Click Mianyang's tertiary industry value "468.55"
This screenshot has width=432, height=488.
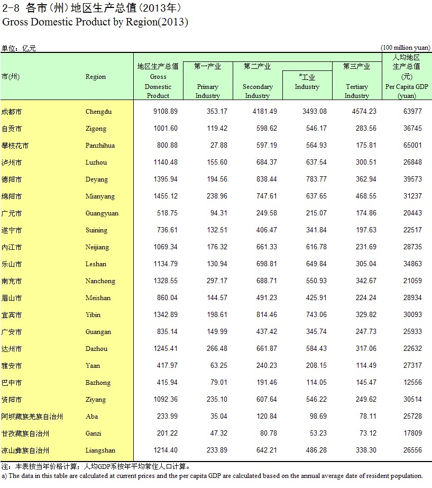(366, 196)
